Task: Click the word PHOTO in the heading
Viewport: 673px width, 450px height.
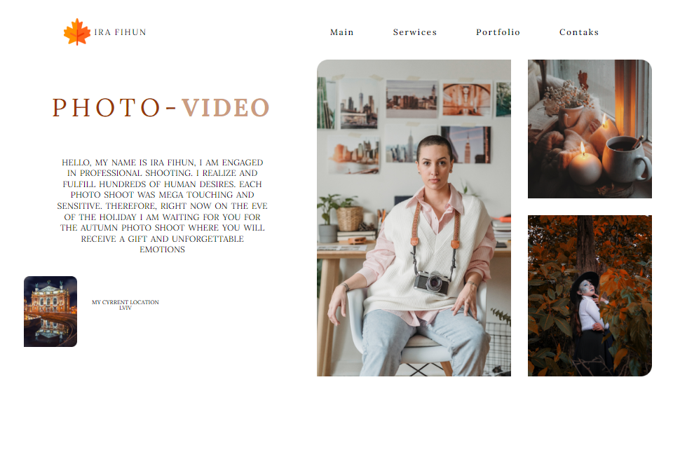Action: point(107,107)
